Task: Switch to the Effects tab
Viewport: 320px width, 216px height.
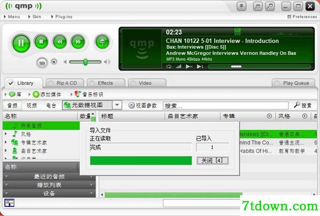Action: (x=106, y=83)
